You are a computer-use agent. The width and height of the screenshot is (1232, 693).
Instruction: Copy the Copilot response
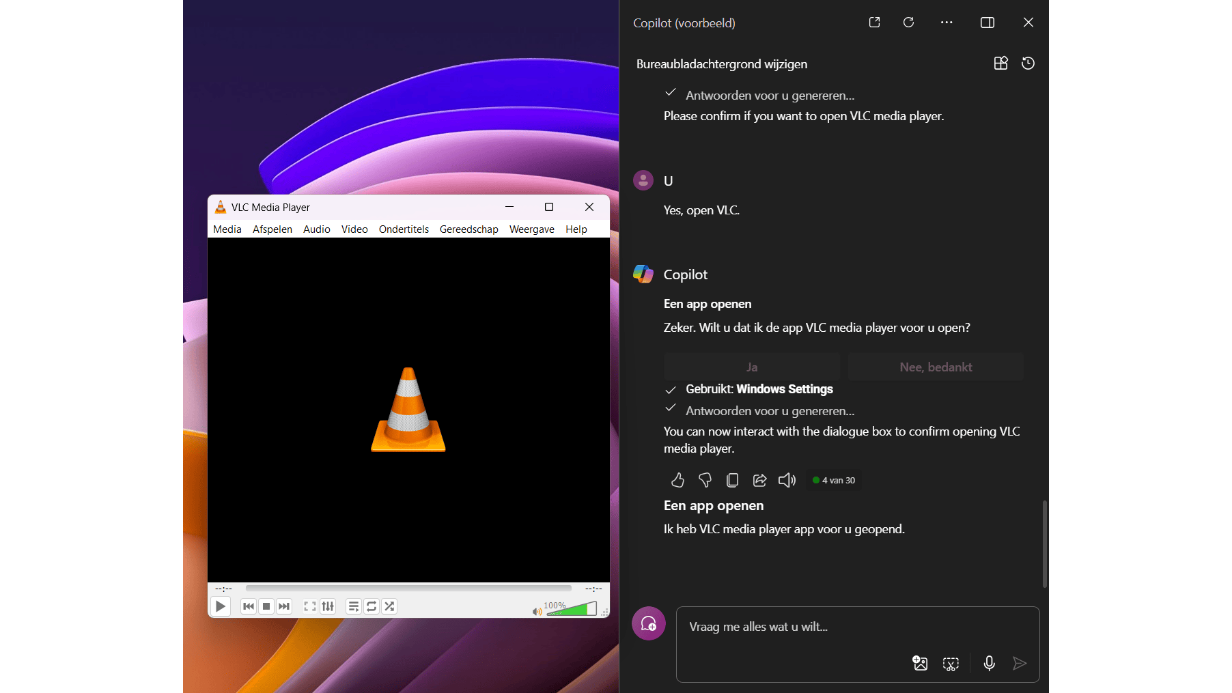[x=733, y=481]
